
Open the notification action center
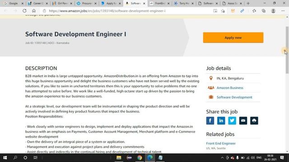pyautogui.click(x=282, y=157)
